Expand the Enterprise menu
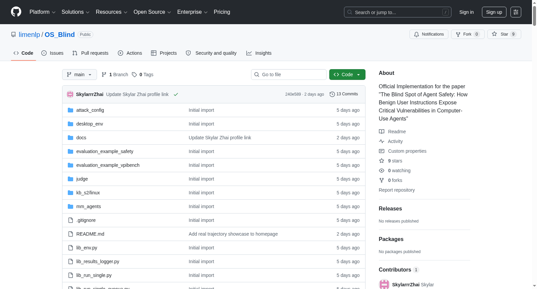The image size is (537, 289). [192, 12]
